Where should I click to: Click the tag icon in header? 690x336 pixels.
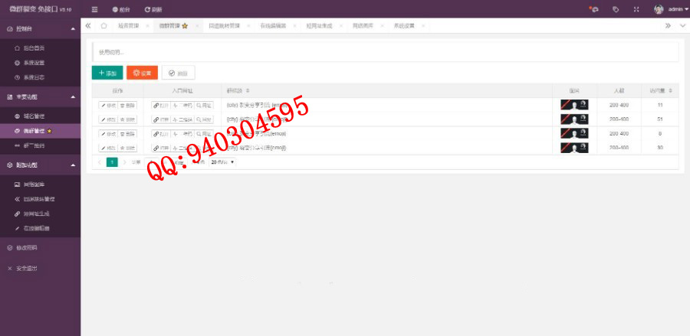[x=616, y=9]
